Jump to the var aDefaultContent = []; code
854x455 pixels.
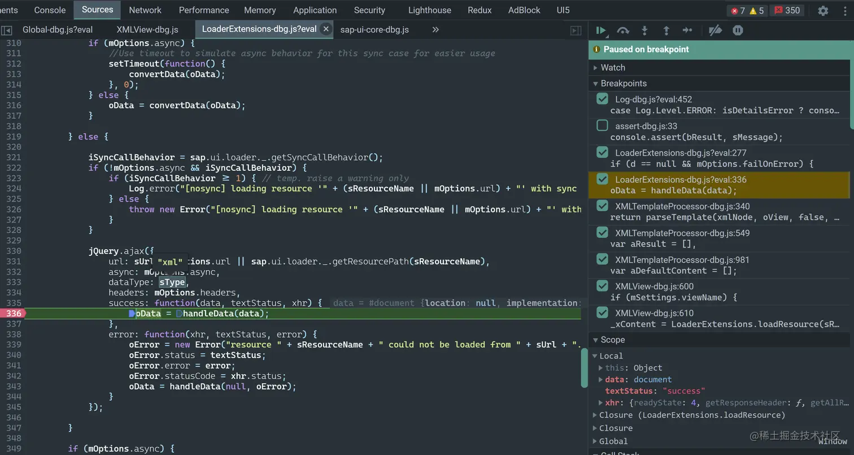tap(673, 271)
